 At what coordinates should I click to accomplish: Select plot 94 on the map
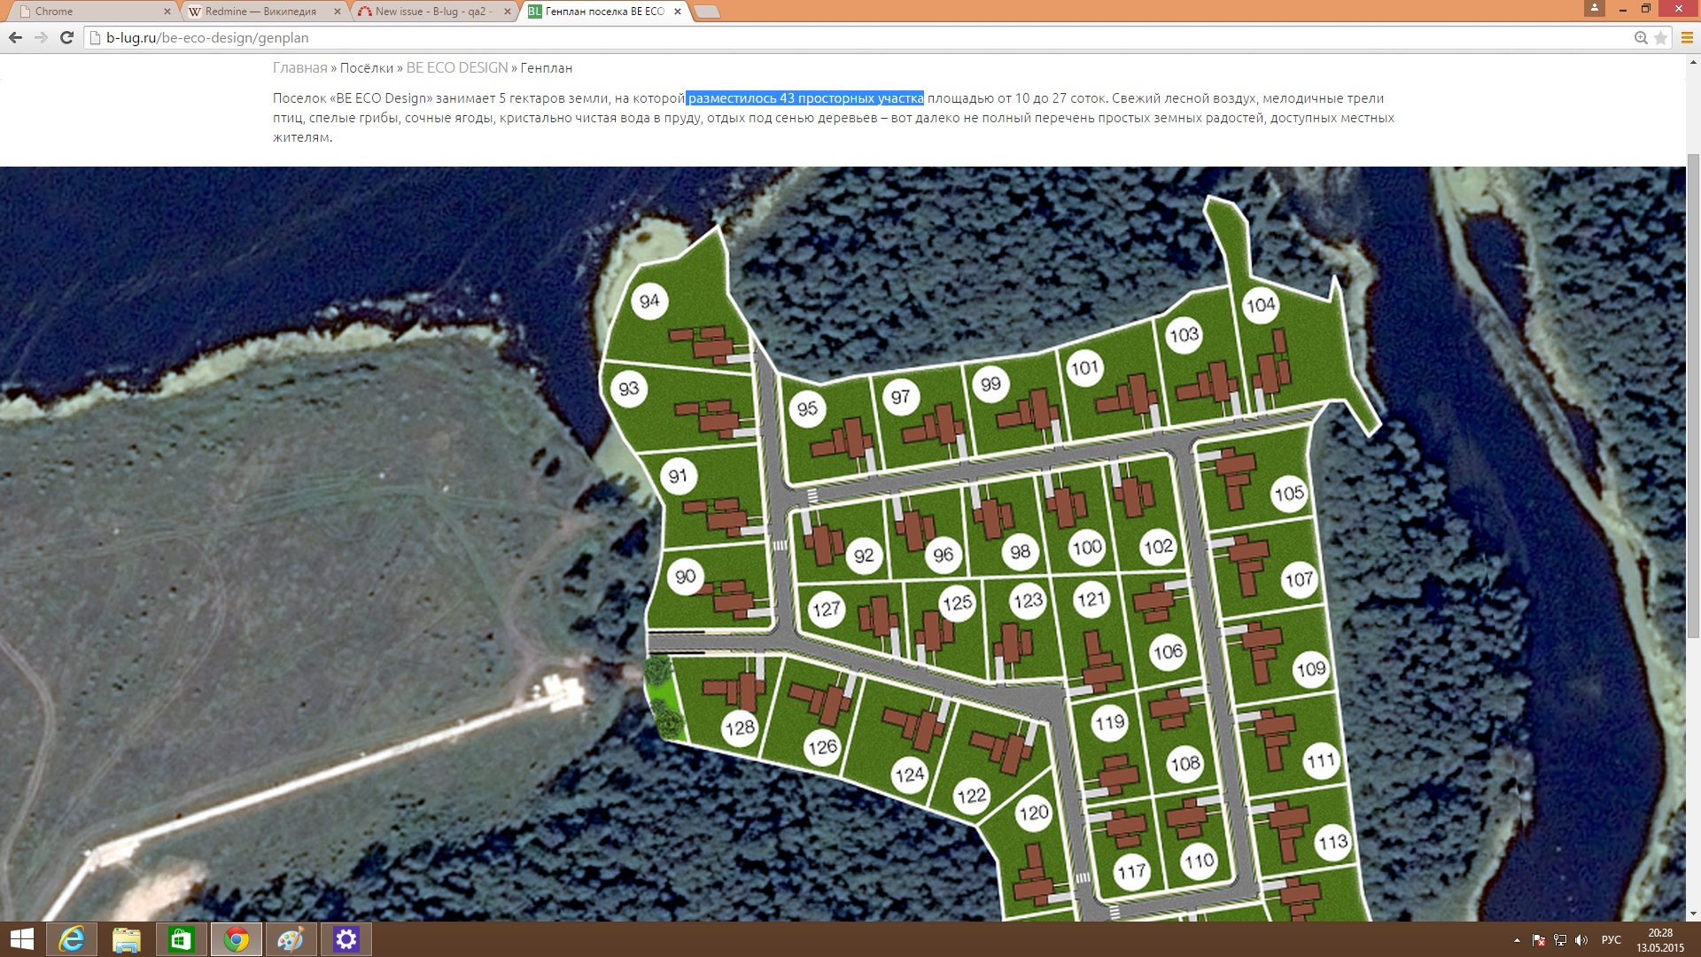coord(649,301)
